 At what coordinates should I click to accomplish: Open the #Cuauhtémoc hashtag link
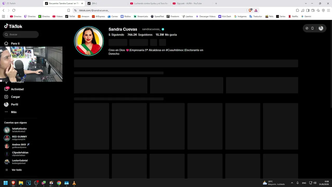[x=175, y=50]
